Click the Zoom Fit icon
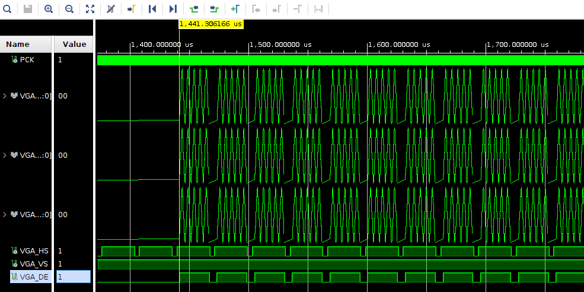 click(90, 8)
